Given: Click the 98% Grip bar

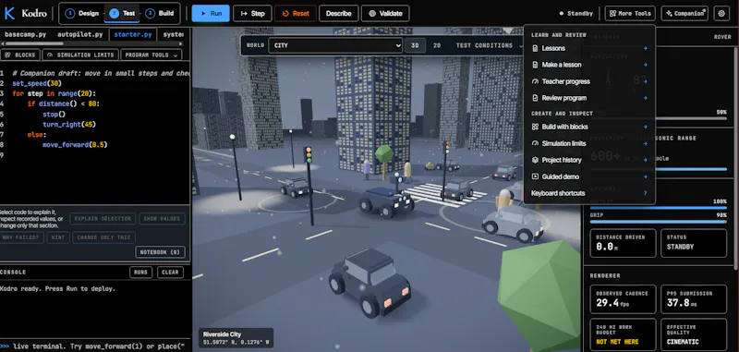Looking at the screenshot, I should click(659, 222).
